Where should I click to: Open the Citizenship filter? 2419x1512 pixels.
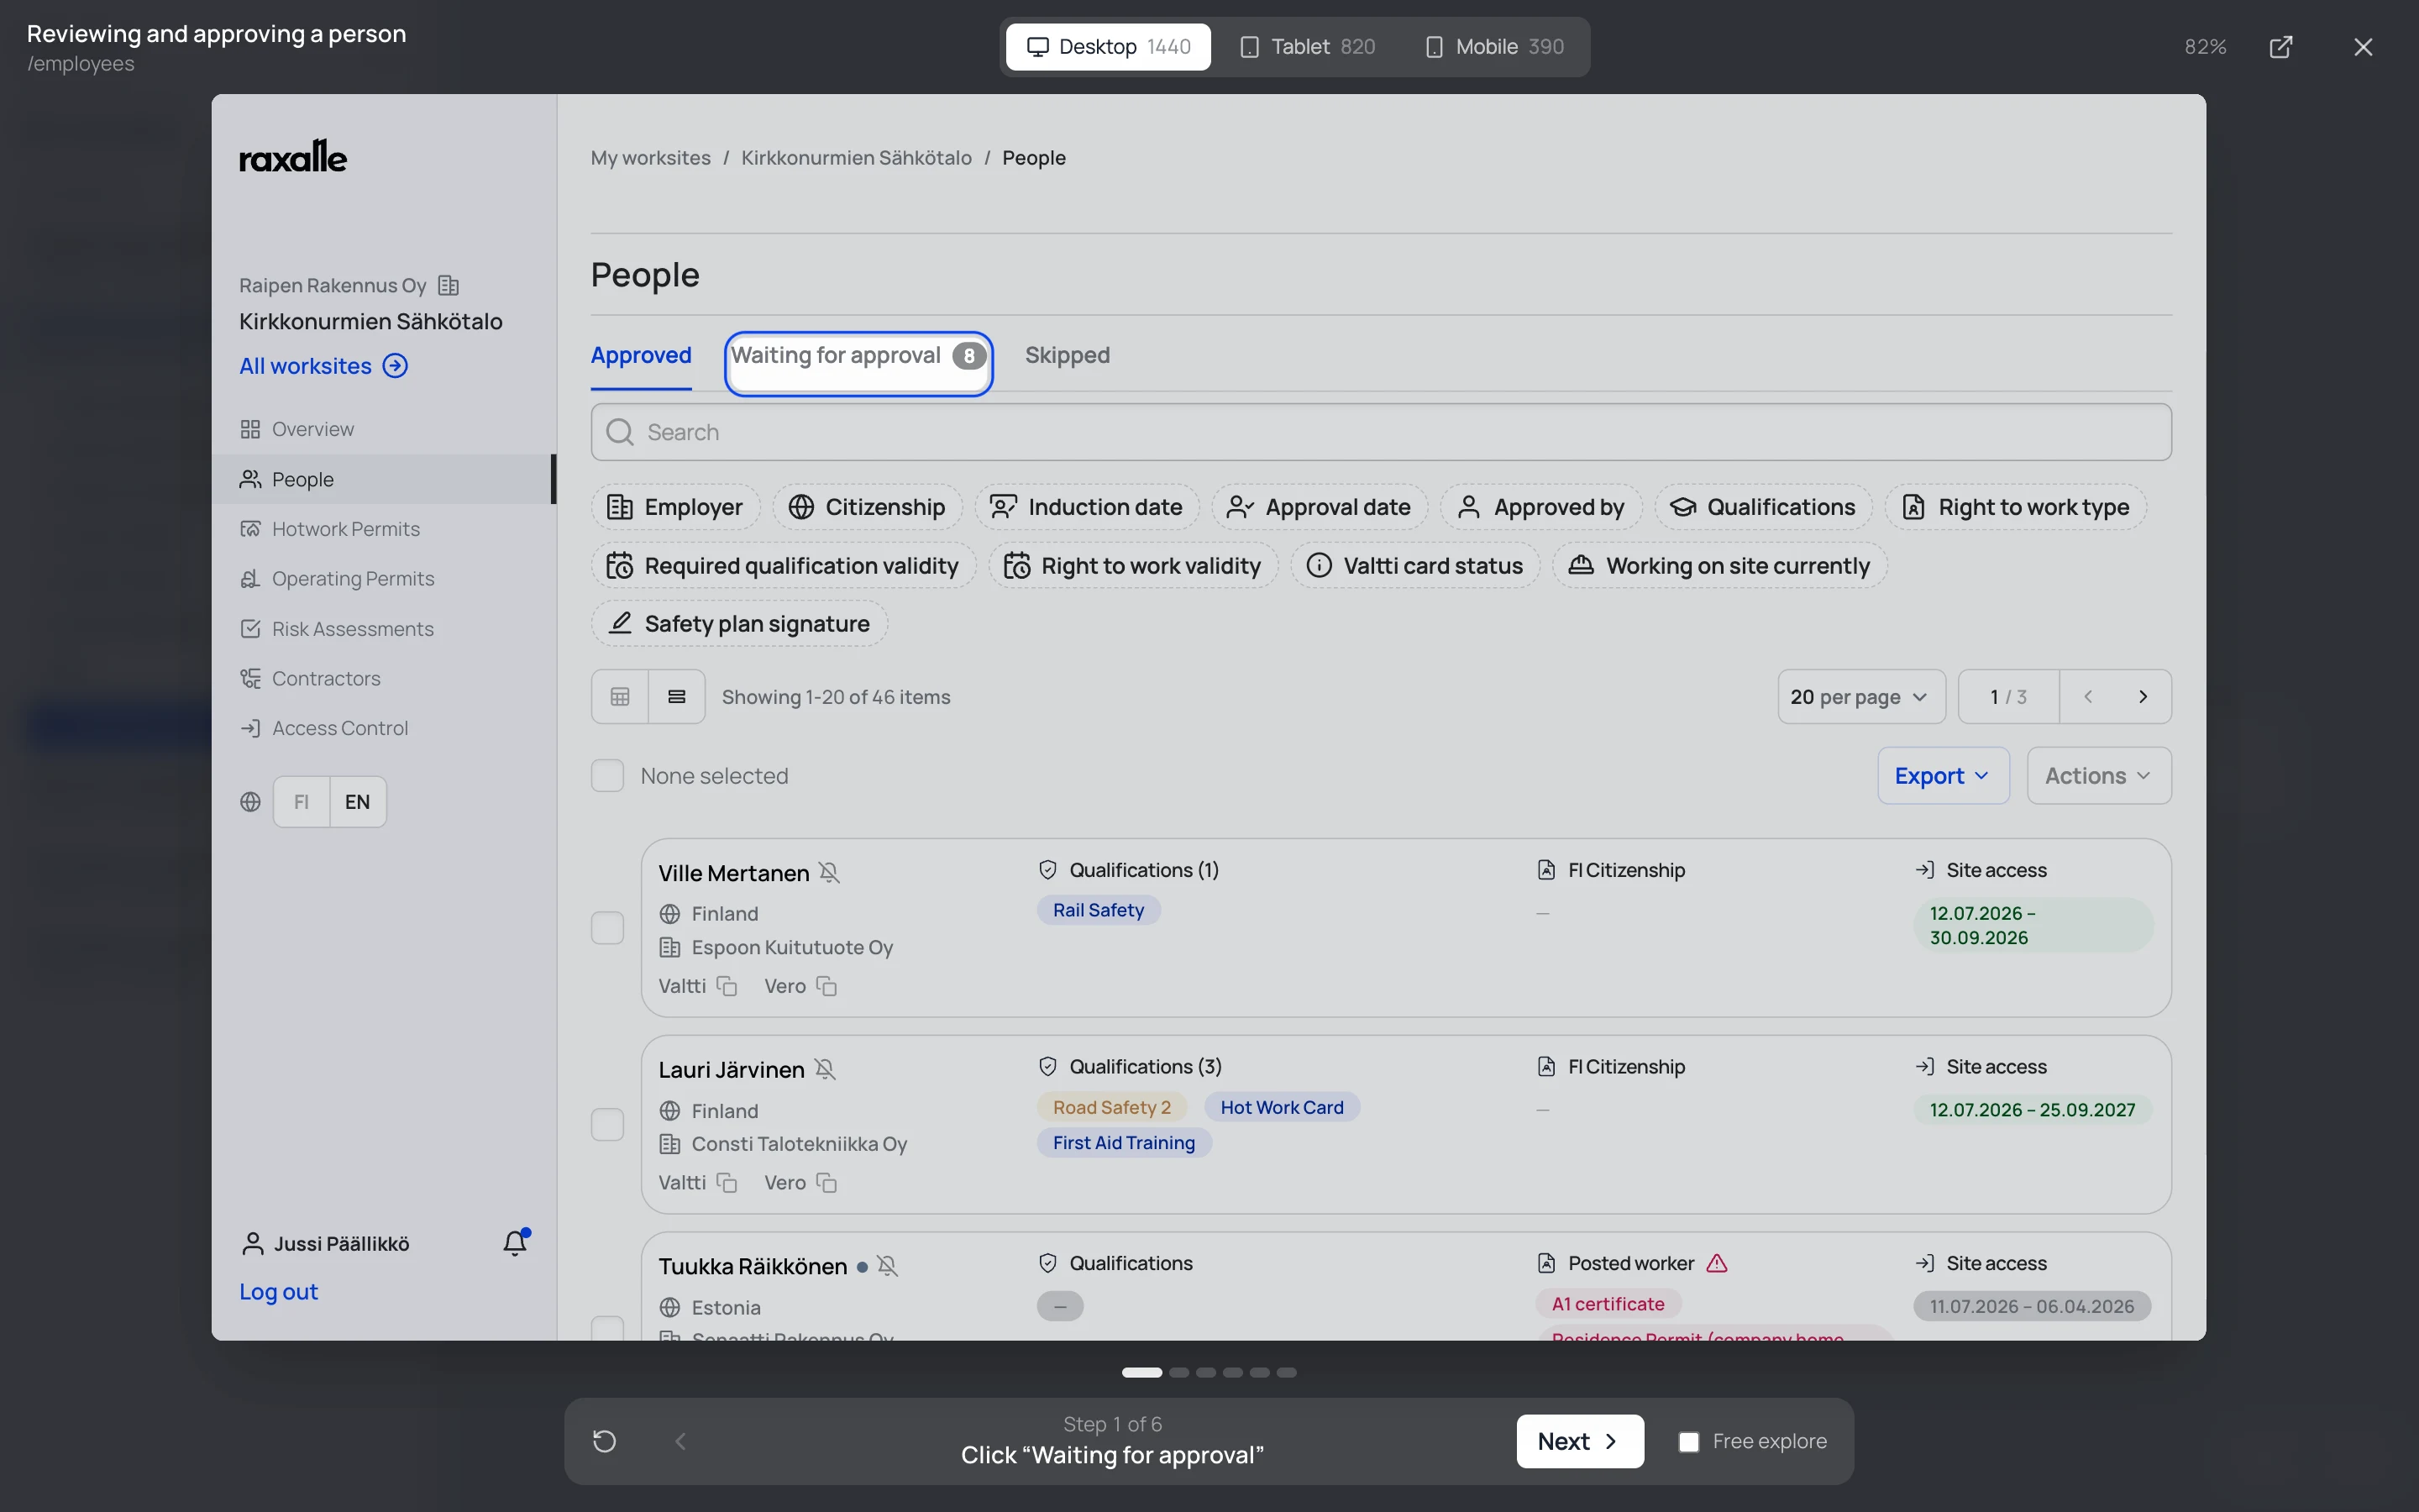pos(868,507)
